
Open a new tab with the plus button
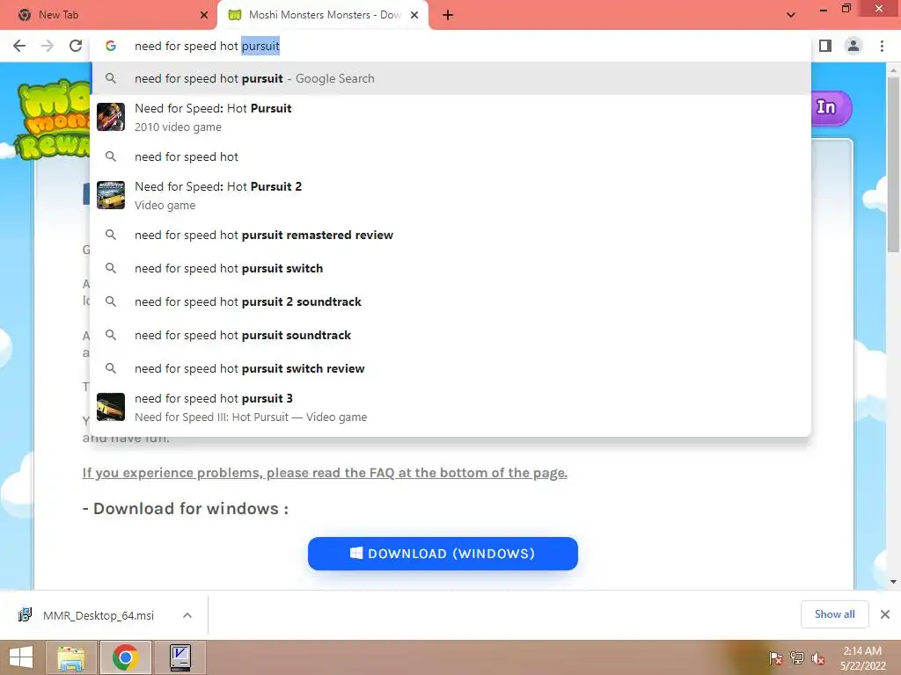(448, 15)
